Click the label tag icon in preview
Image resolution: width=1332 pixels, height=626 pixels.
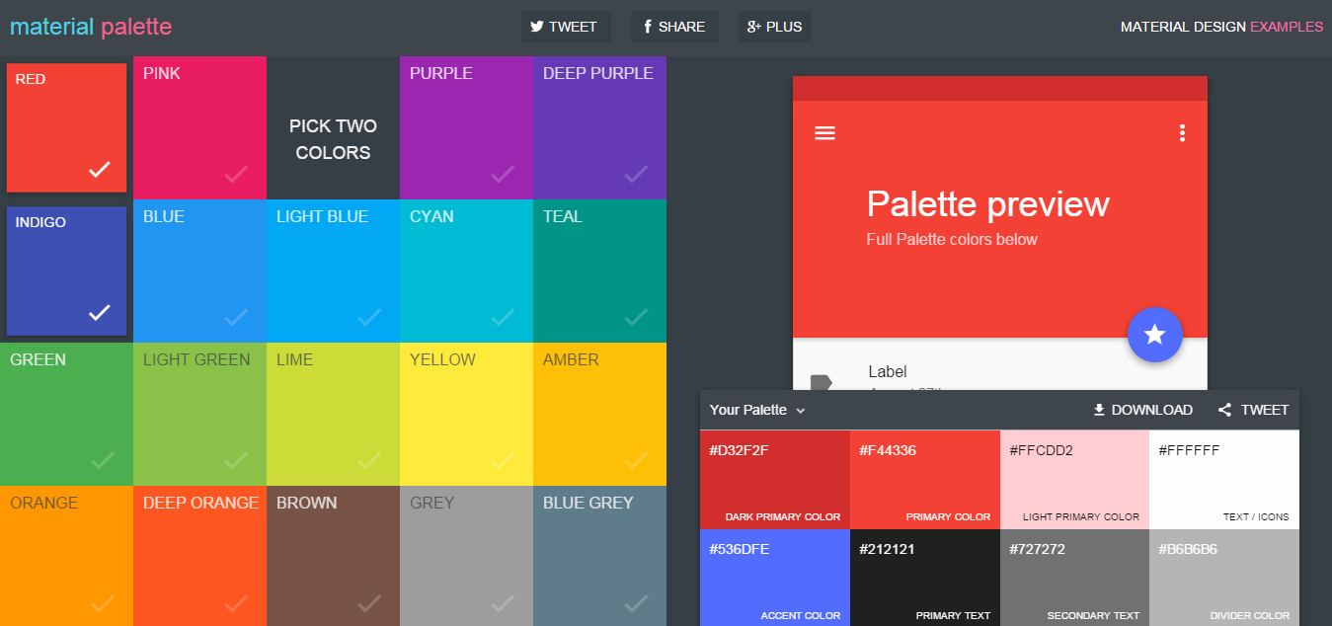click(x=821, y=382)
